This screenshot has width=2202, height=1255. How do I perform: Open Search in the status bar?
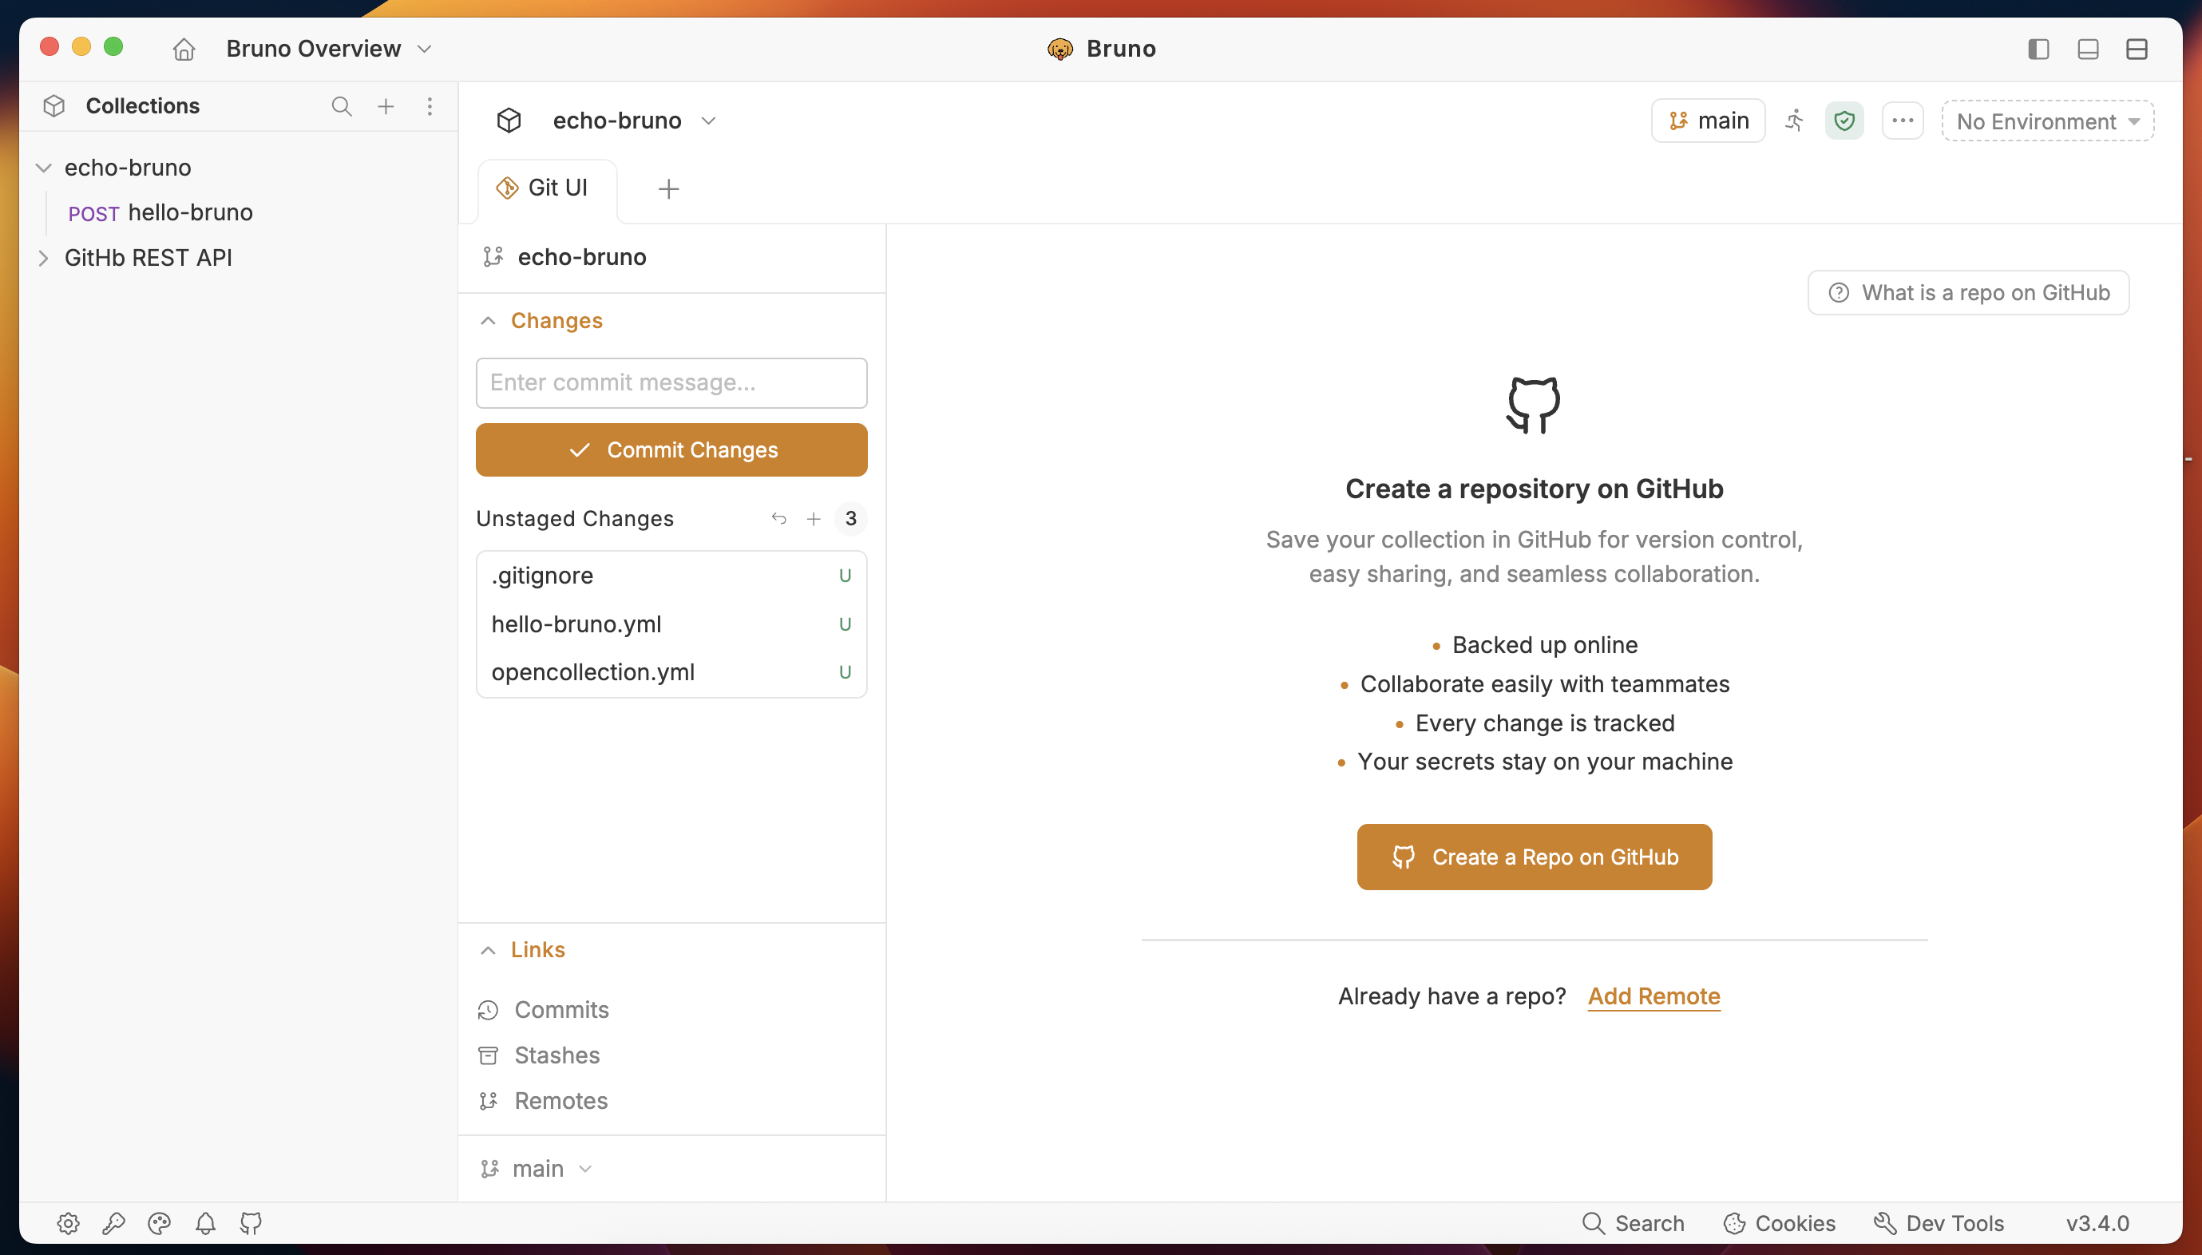[1634, 1224]
